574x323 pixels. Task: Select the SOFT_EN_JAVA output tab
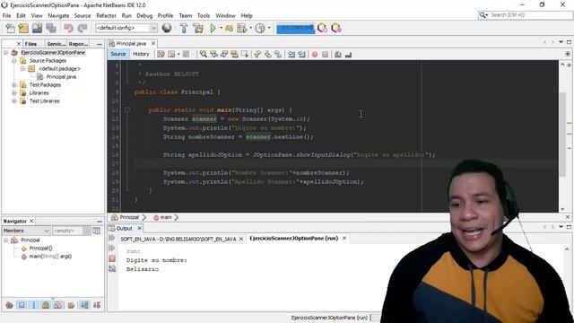178,239
